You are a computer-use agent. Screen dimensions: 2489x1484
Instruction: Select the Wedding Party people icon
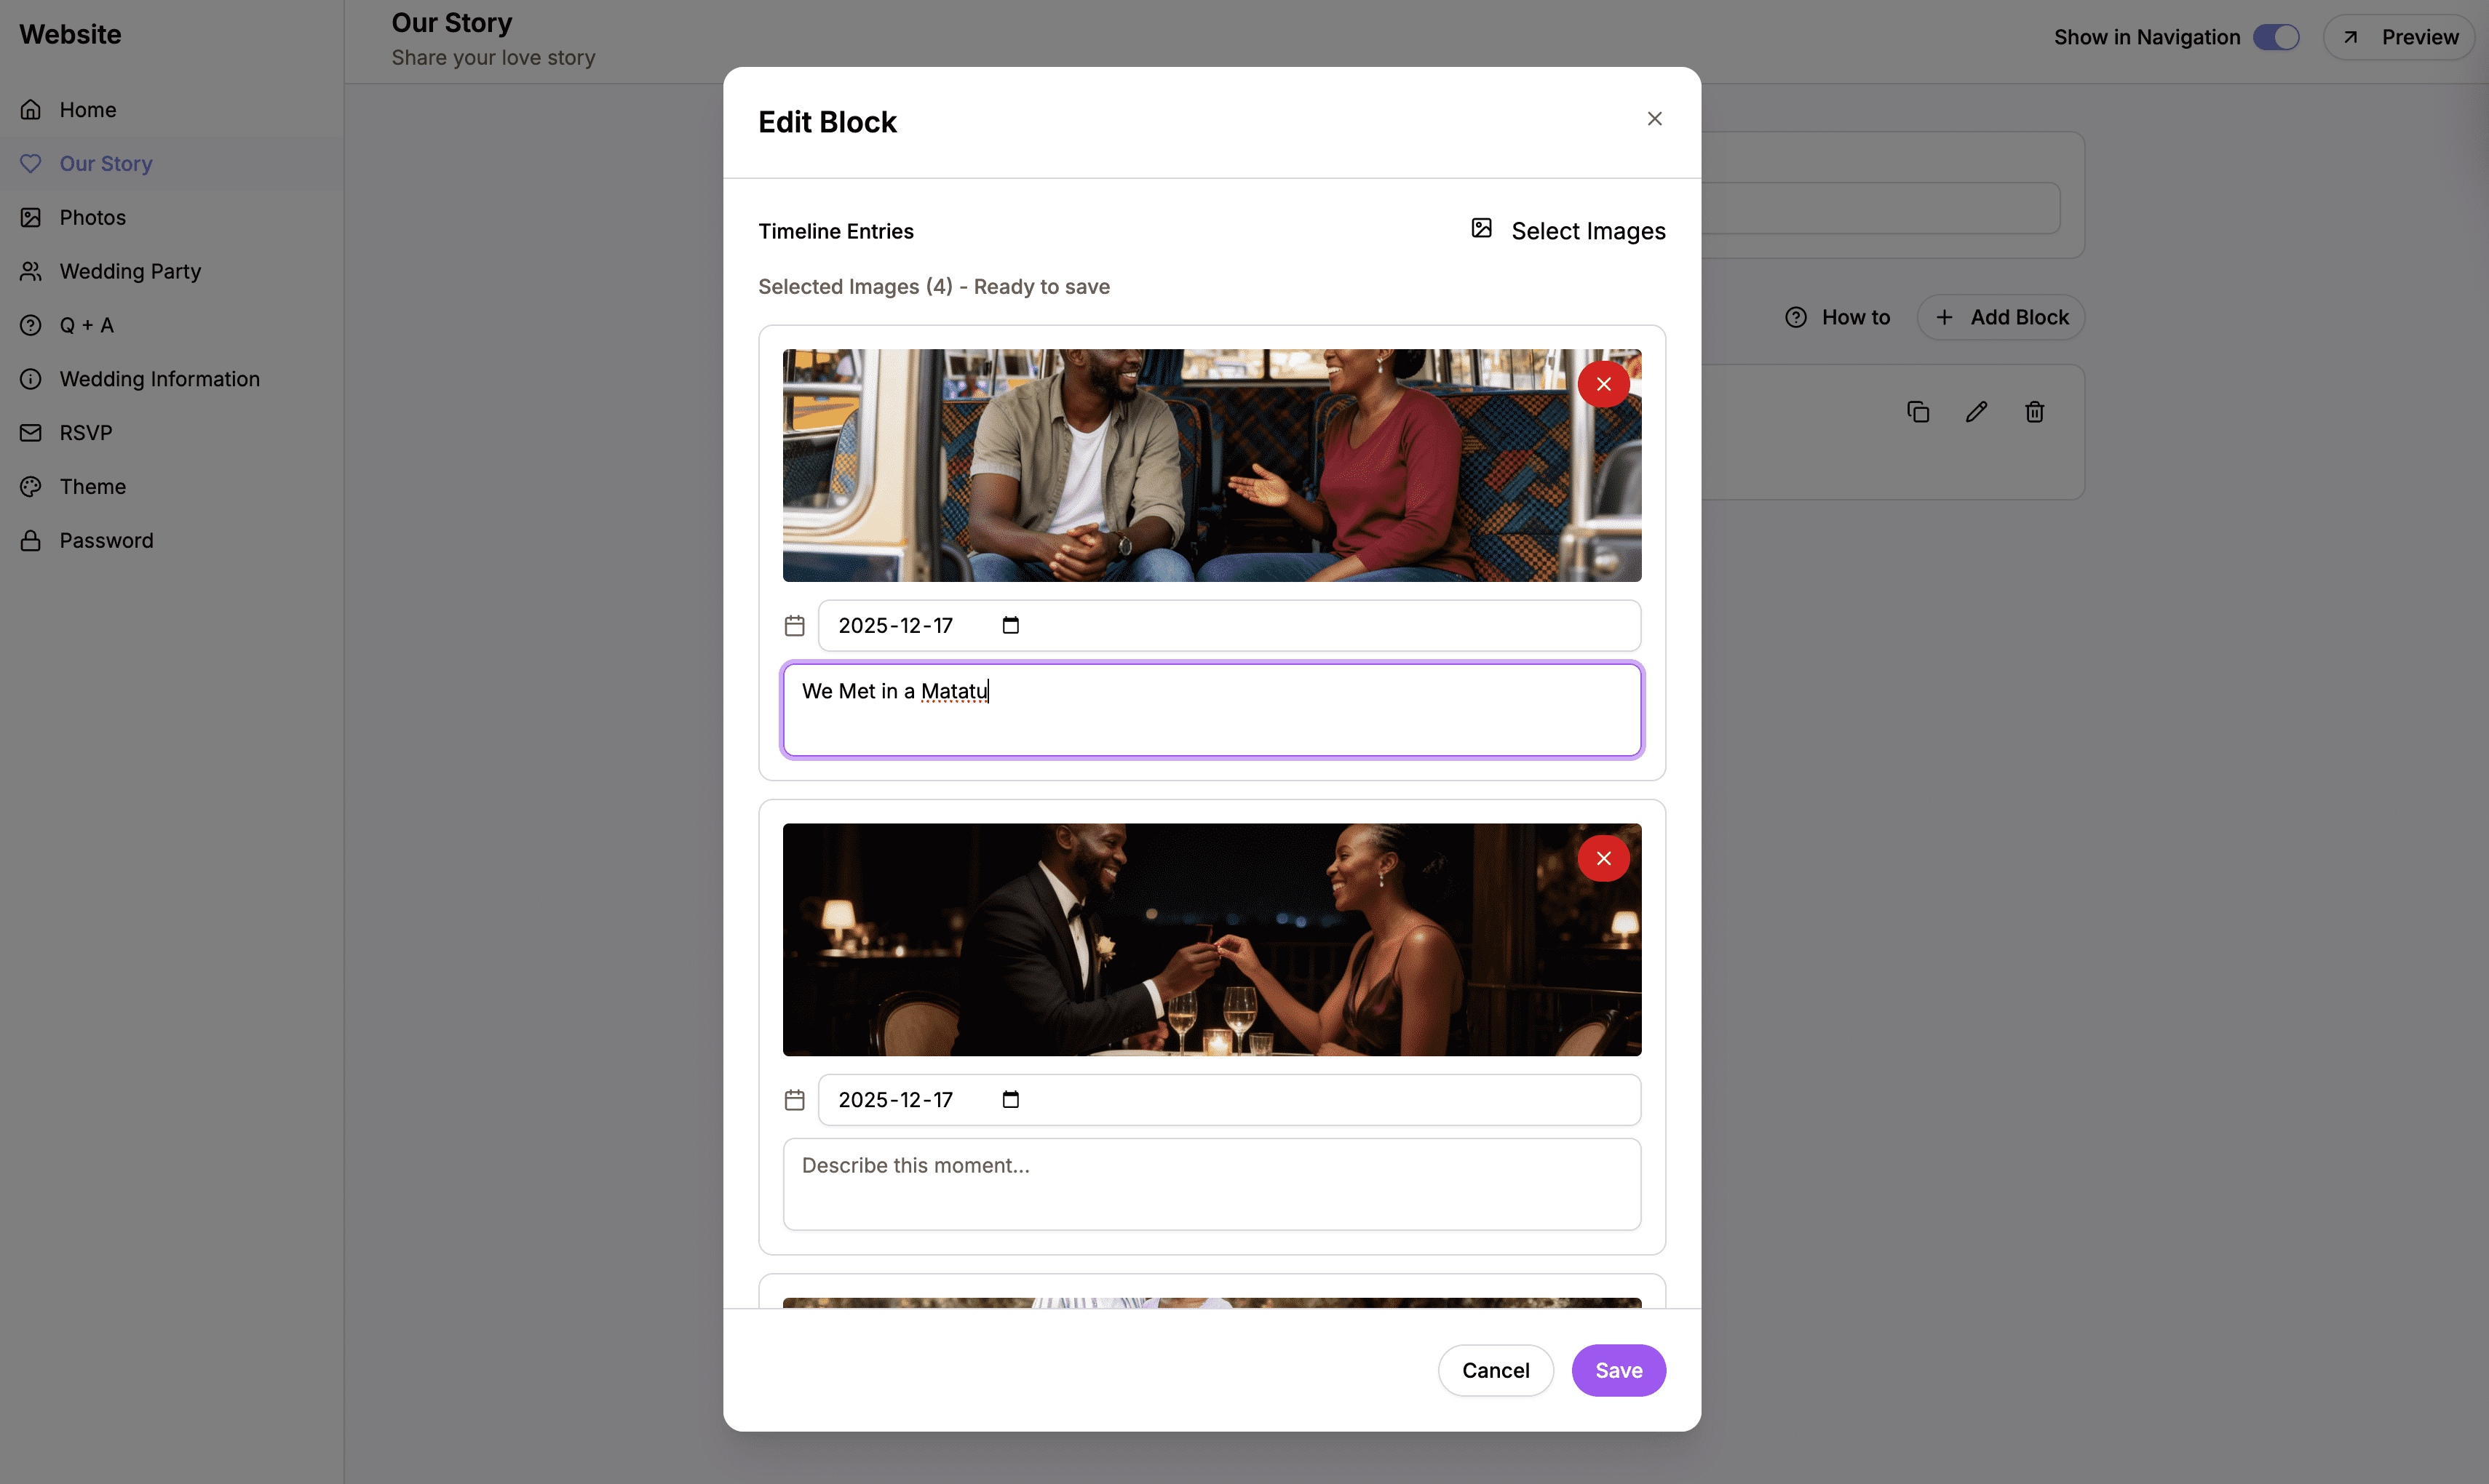pyautogui.click(x=30, y=271)
